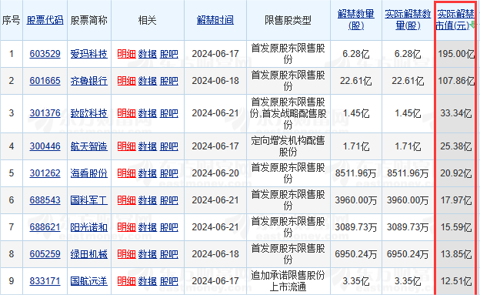This screenshot has height=295, width=480.
Task: Open stock code 301262
Action: click(45, 173)
